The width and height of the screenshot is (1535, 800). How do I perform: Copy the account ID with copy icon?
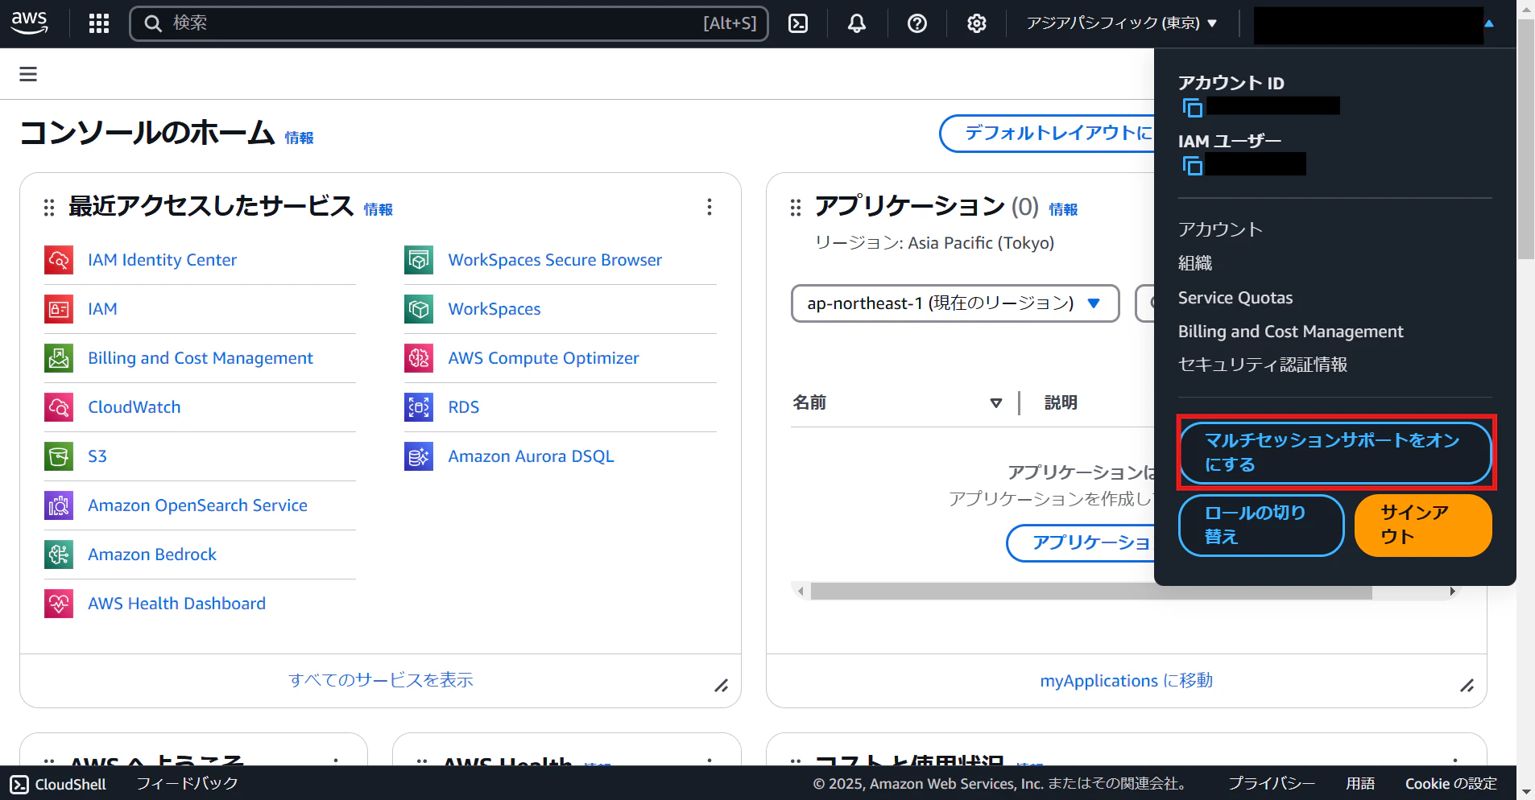point(1193,107)
